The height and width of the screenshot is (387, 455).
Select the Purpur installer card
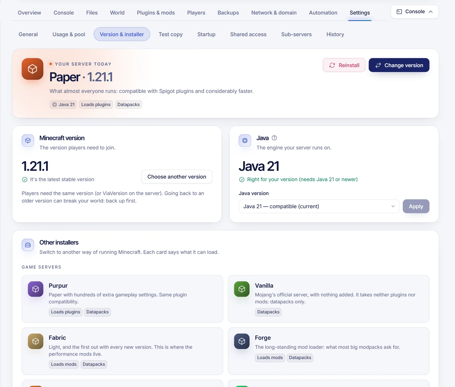(x=122, y=299)
